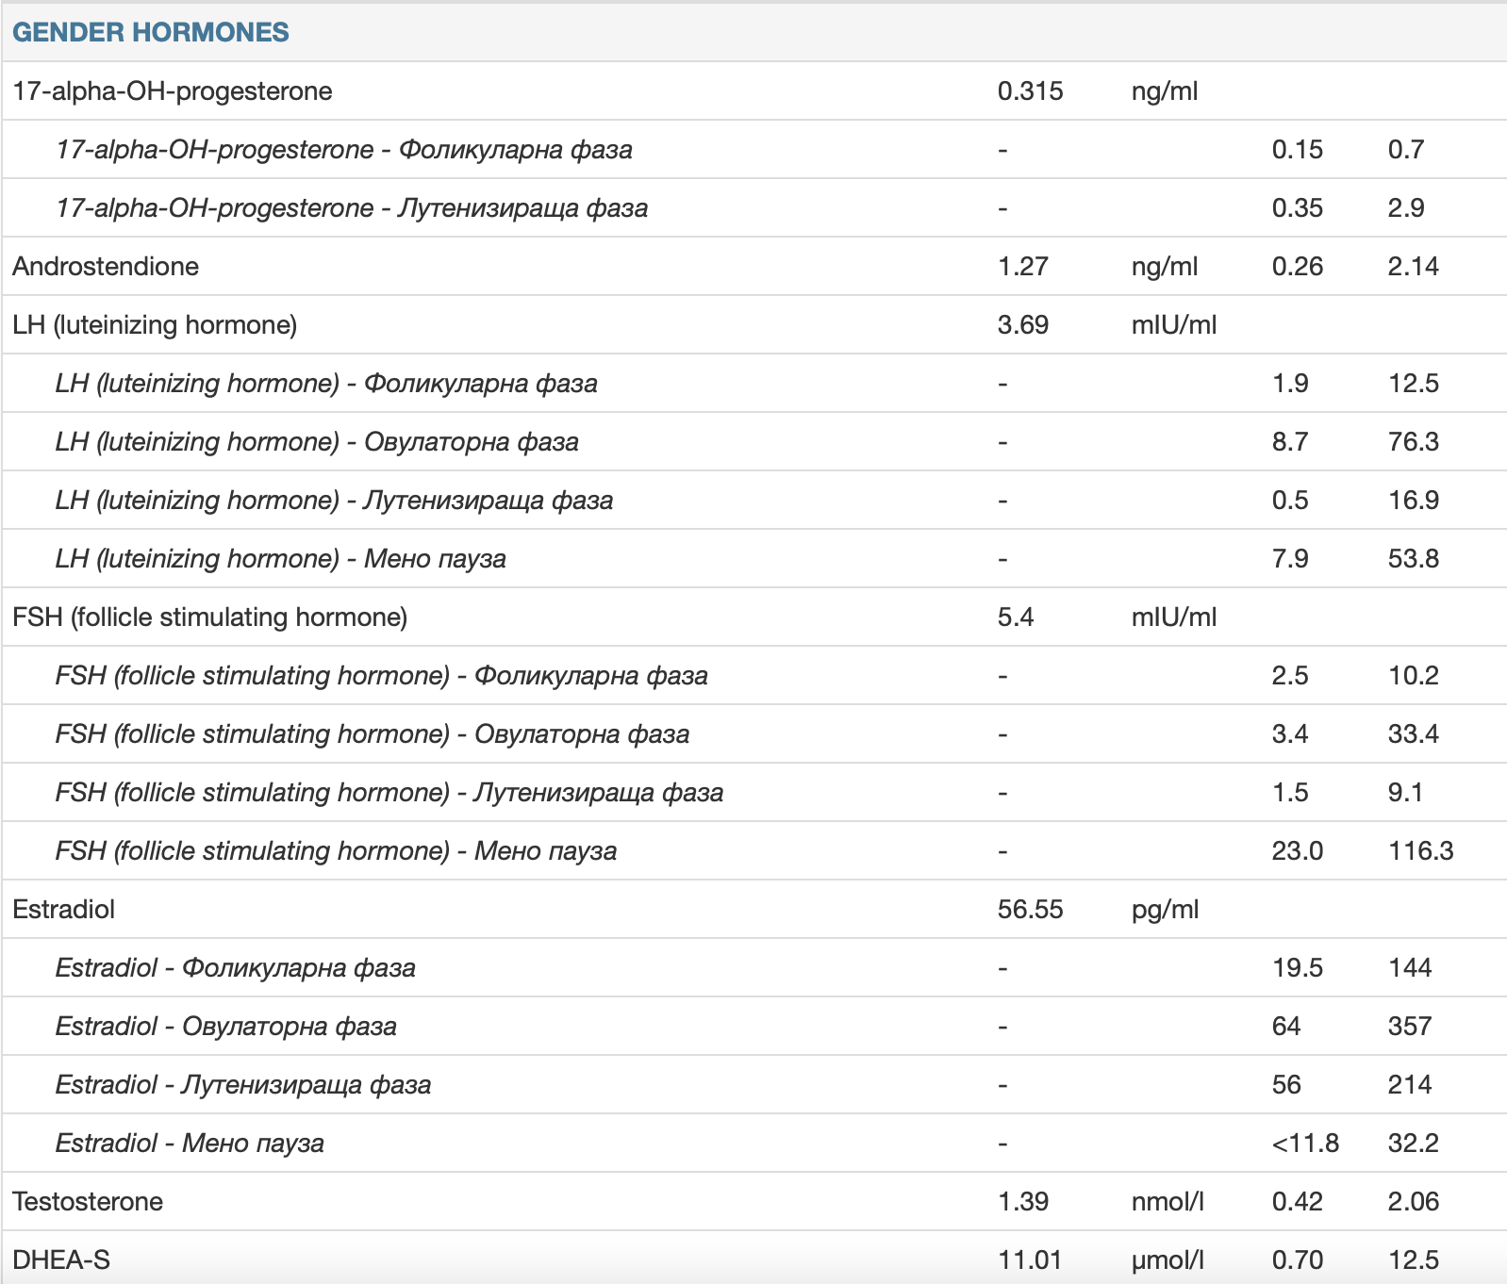Click the Androstendione row label
Image resolution: width=1507 pixels, height=1284 pixels.
coord(106,267)
